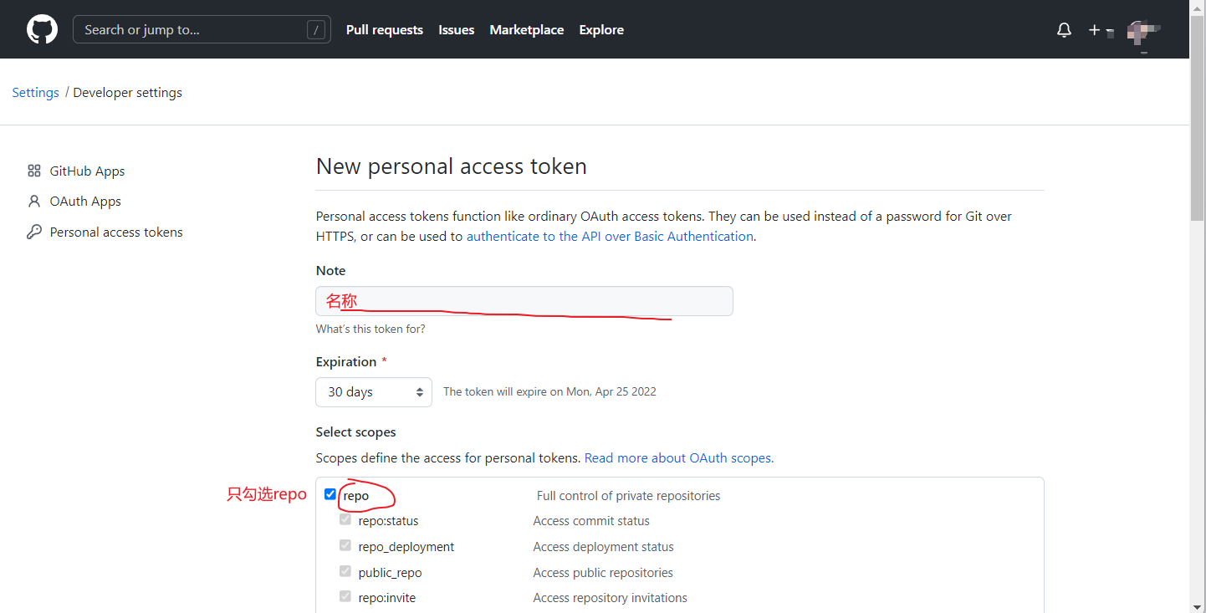Click the GitHub Apps grid icon
Viewport: 1206px width, 613px height.
(x=34, y=171)
